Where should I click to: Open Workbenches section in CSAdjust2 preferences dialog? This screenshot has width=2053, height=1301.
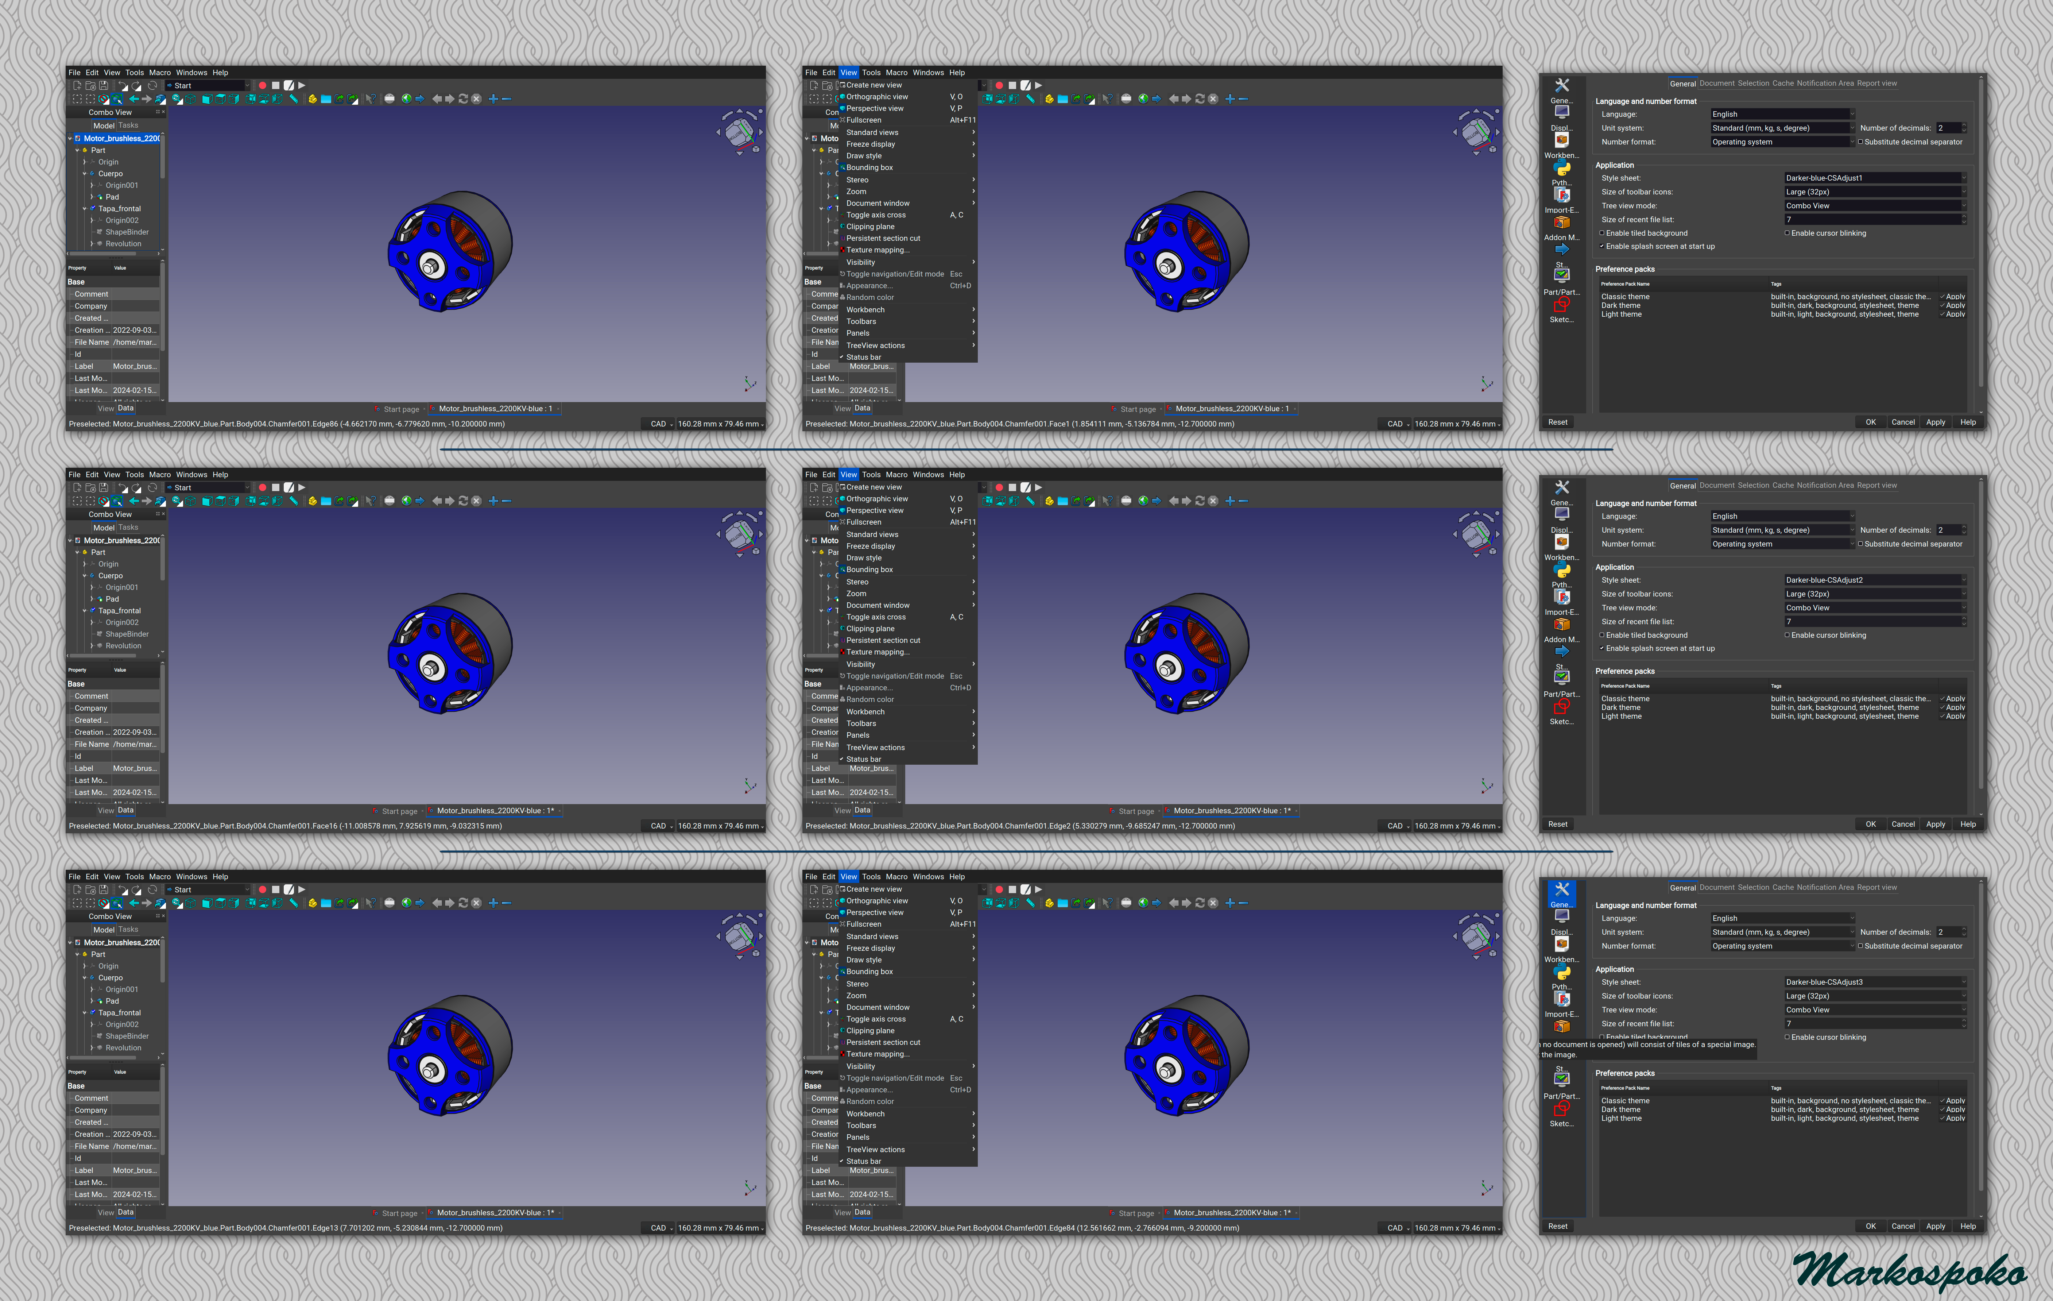1562,547
